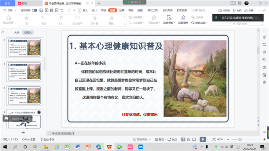Toggle the 自动保存 auto-save switch
The image size is (269, 151).
[35, 10]
